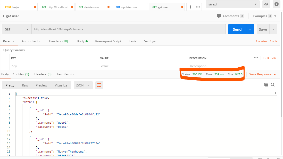Screen dimensions: 283x159
Task: Click the response vertical scrollbar
Action: point(276,93)
